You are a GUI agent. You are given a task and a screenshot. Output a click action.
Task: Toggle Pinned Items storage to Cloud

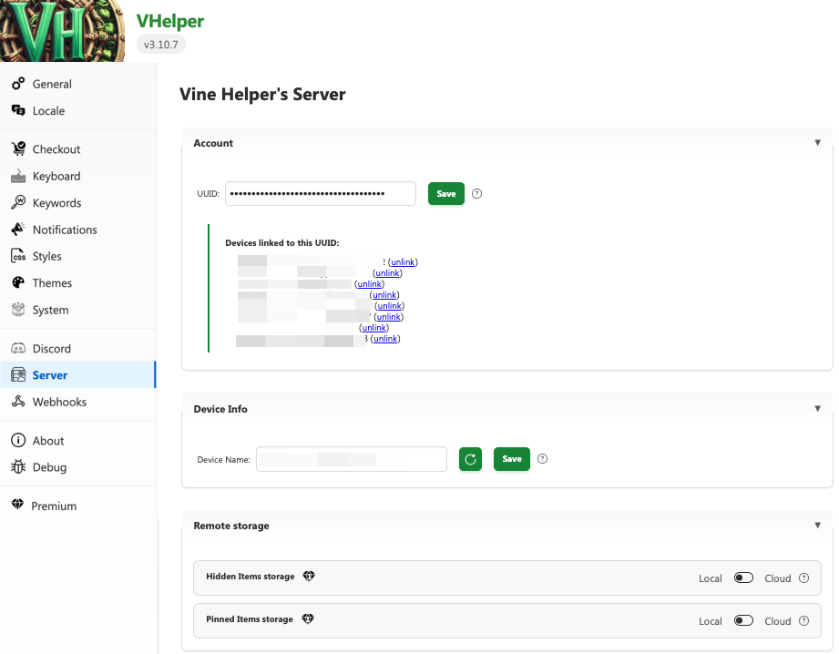(x=743, y=621)
